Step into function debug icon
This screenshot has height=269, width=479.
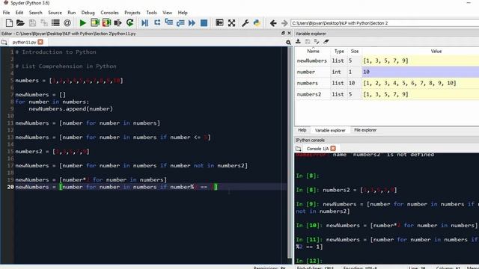click(x=168, y=23)
